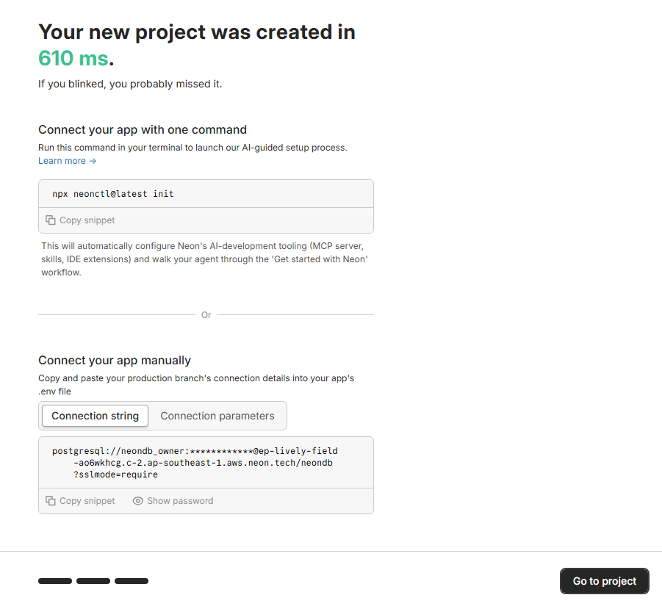Click the 'Connect your app with one command' heading
Viewport: 662px width, 606px height.
[x=143, y=130]
